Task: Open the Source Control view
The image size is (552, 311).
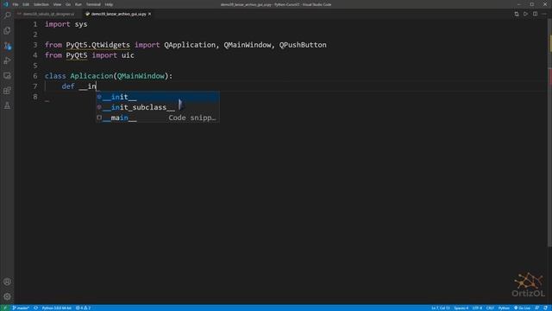Action: (x=7, y=46)
